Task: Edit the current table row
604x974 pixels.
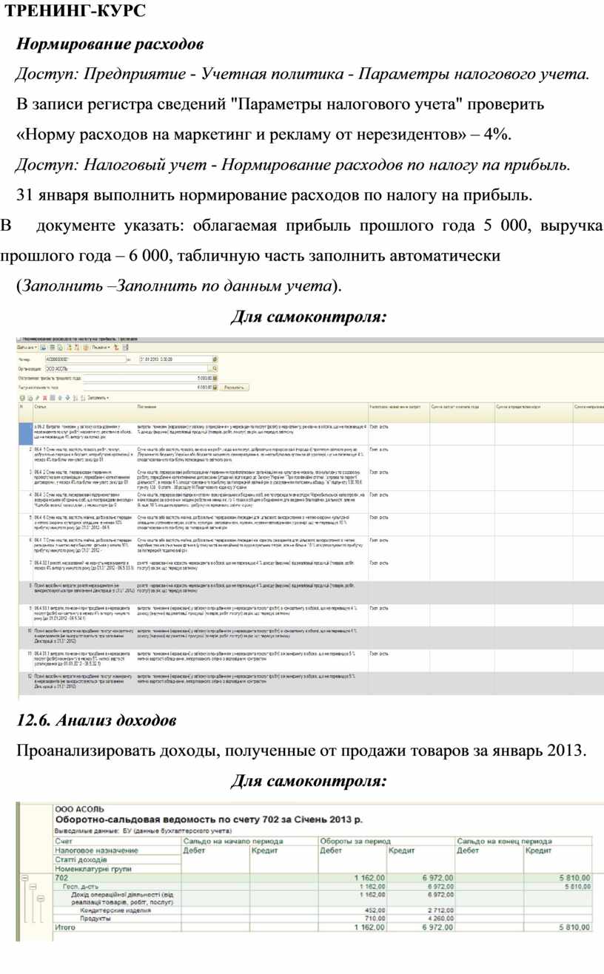Action: pos(36,397)
